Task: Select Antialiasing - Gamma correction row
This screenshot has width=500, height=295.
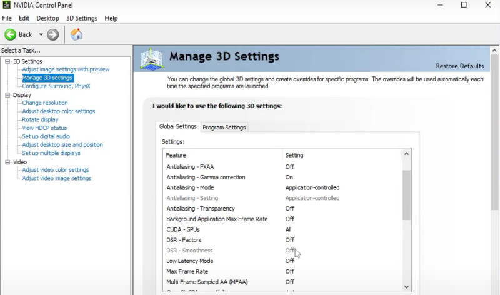Action: click(x=282, y=177)
